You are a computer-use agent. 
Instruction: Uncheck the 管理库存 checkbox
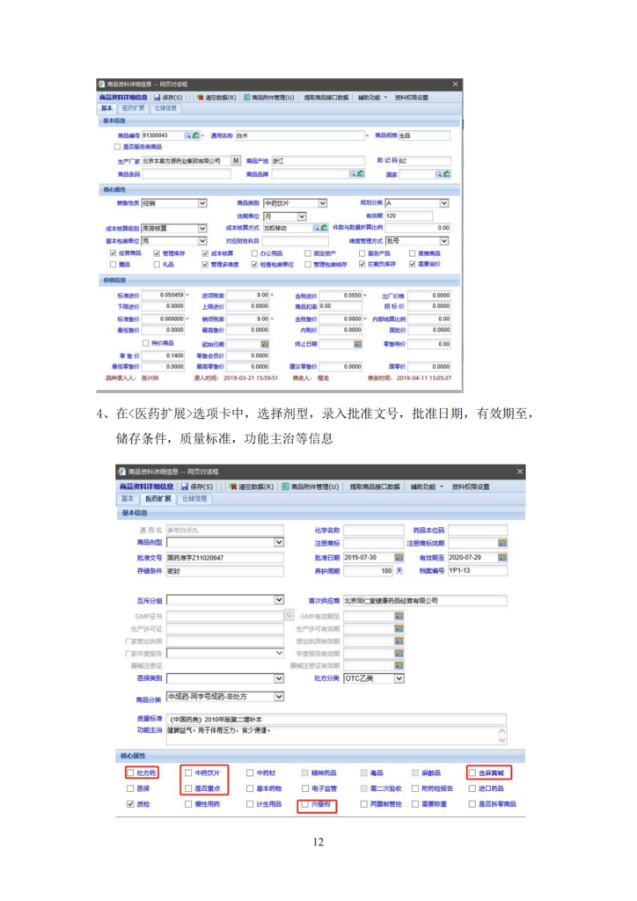point(157,253)
